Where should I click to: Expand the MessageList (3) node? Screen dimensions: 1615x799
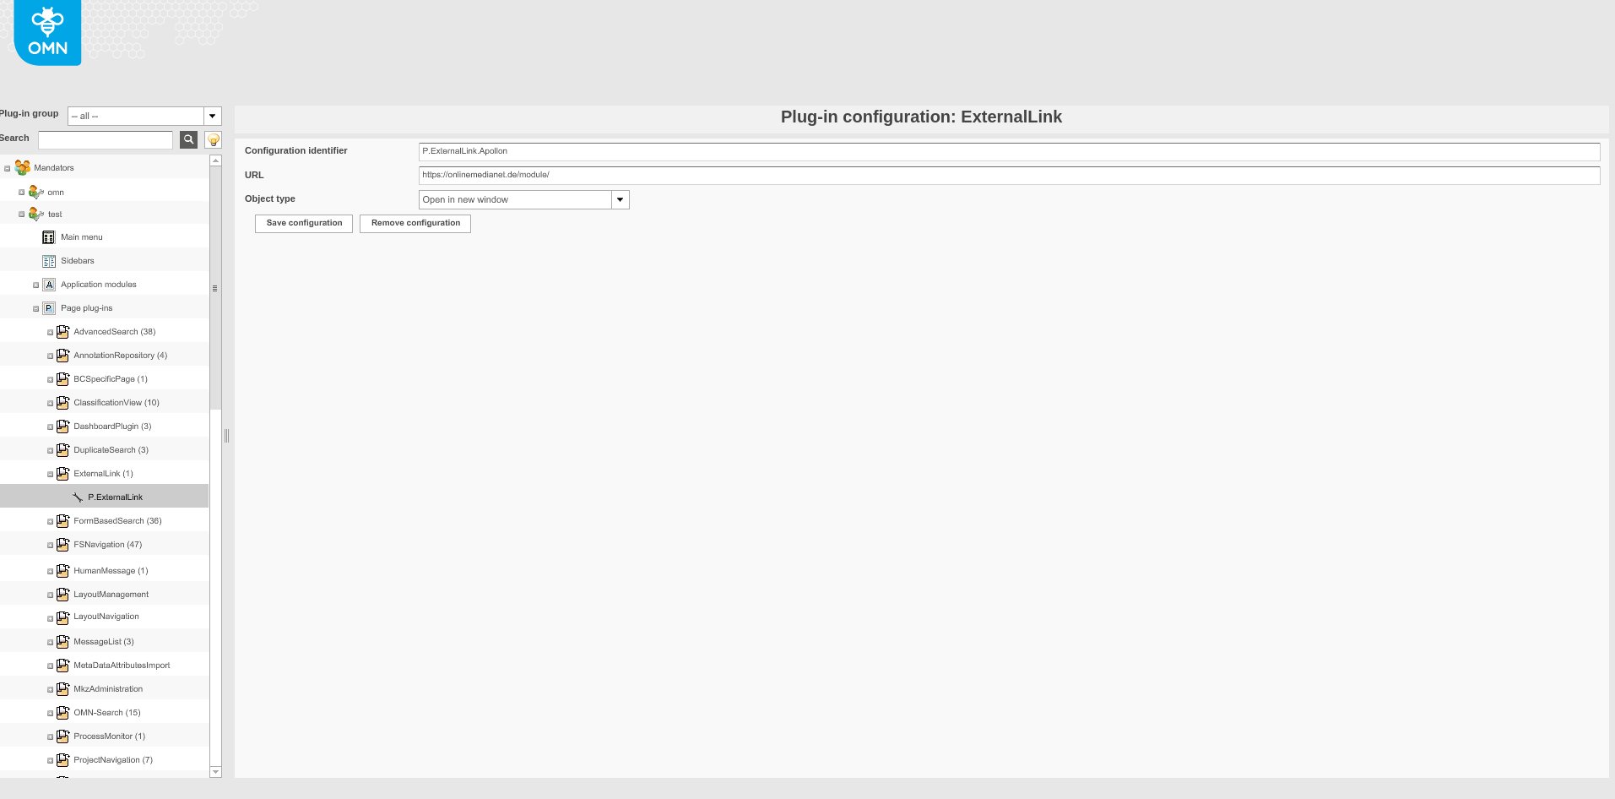[x=50, y=643]
